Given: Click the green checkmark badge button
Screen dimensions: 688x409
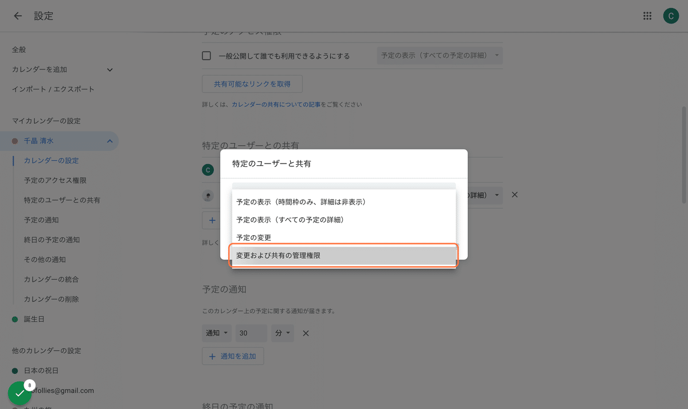Looking at the screenshot, I should [20, 394].
